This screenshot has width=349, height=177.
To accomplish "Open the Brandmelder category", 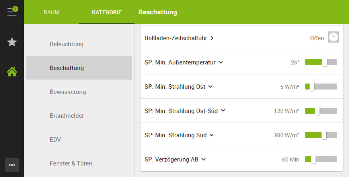I will pos(67,116).
